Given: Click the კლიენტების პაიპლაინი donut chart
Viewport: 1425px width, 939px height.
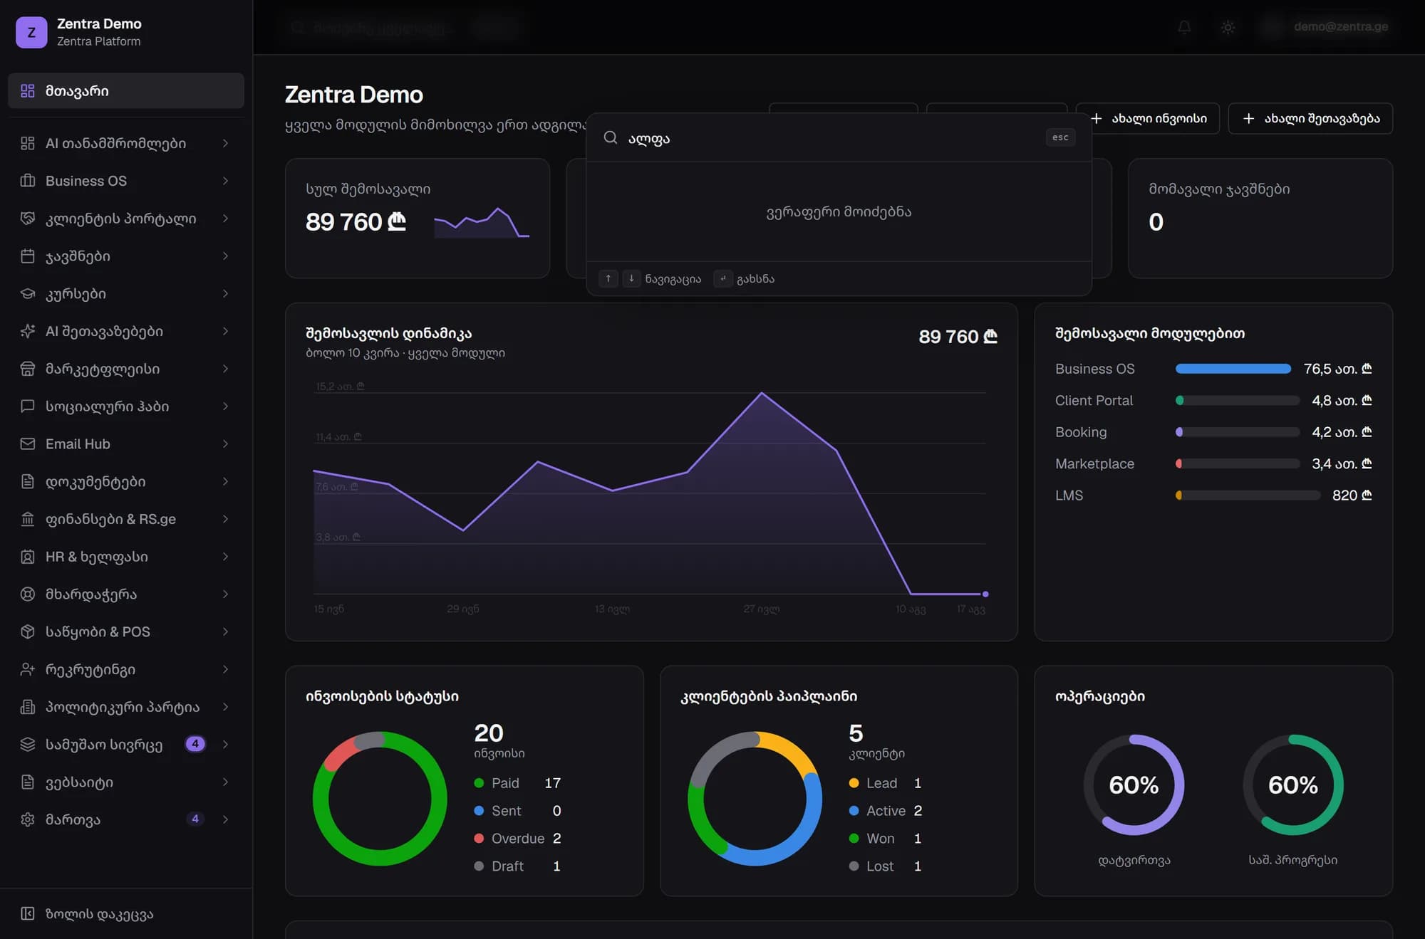Looking at the screenshot, I should click(755, 798).
